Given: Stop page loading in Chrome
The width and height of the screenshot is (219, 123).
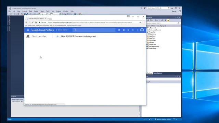Looking at the screenshot, I should pos(33,22).
